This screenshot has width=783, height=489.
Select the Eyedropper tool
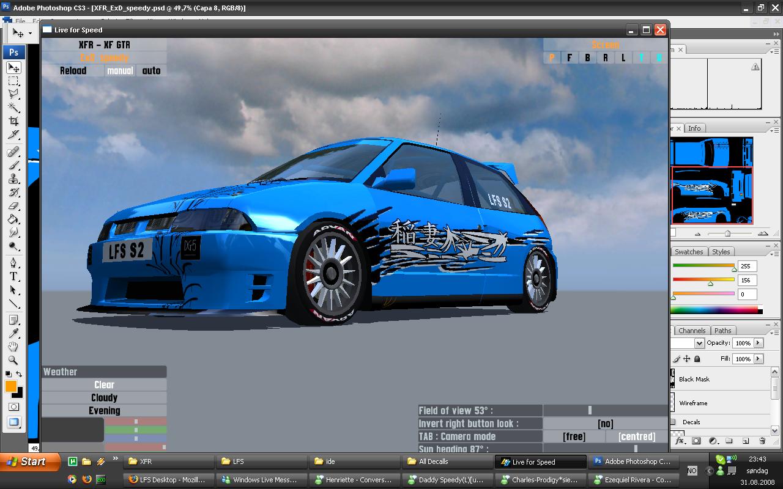click(x=13, y=334)
